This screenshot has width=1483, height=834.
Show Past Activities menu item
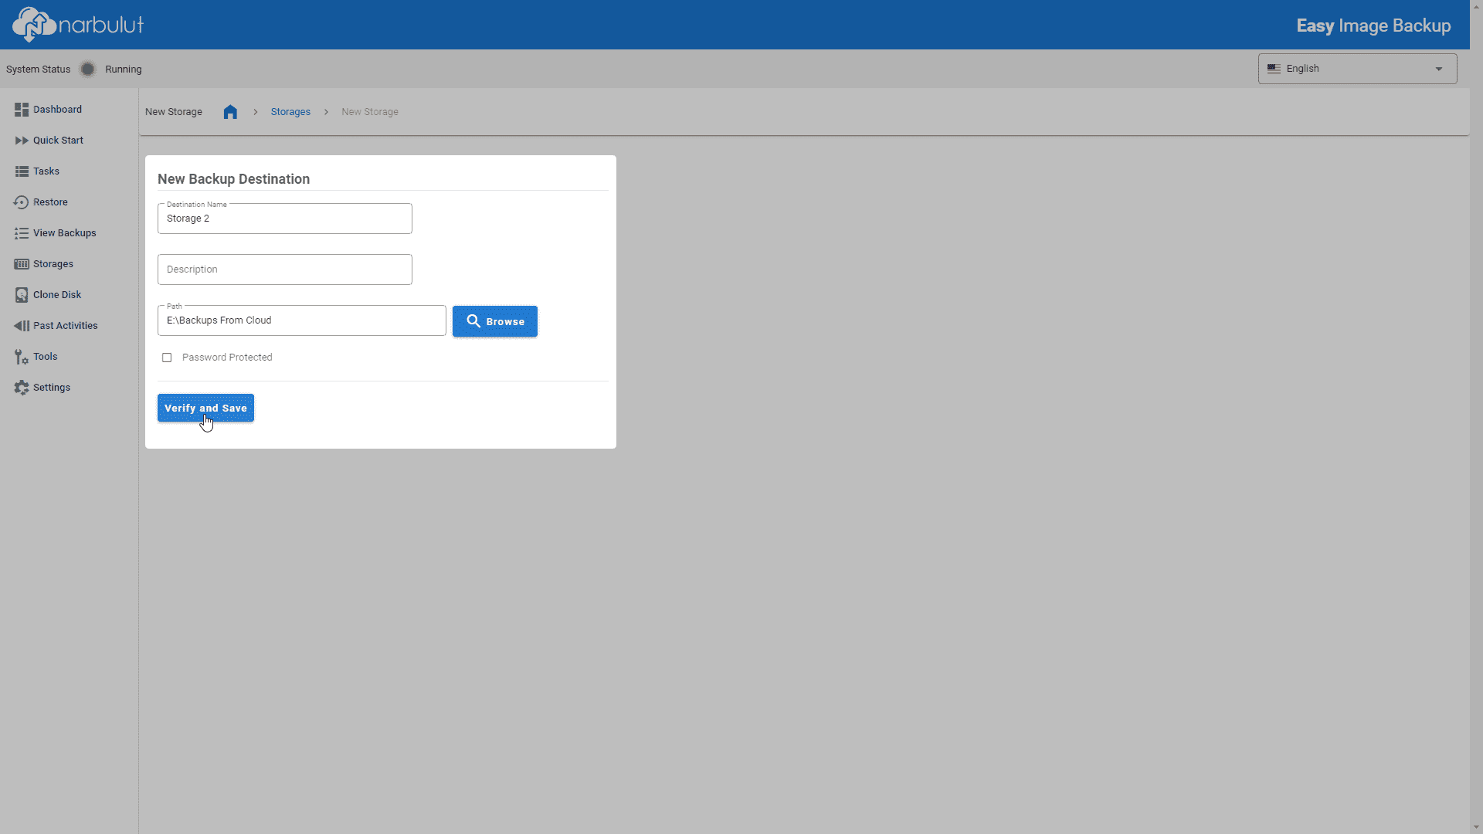point(65,326)
